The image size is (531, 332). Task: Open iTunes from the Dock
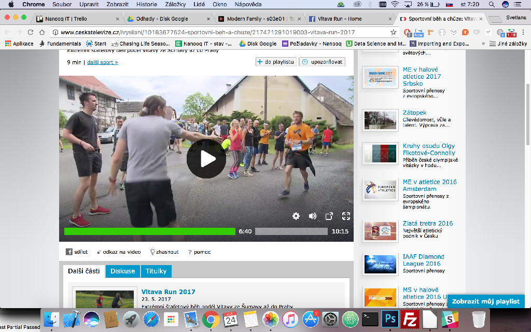click(290, 319)
